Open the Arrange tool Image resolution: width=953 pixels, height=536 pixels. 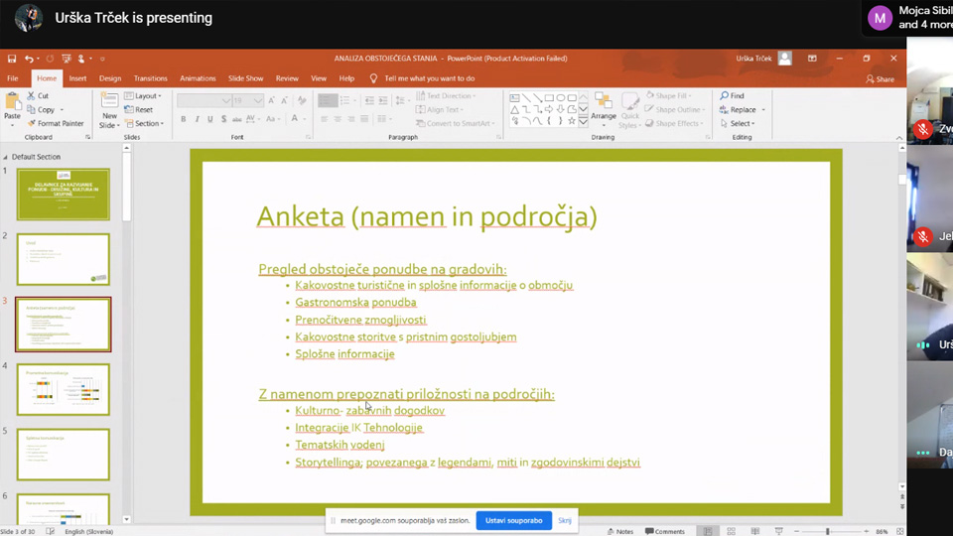click(604, 108)
